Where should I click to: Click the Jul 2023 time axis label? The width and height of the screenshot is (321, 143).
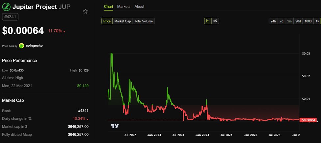pos(178,135)
